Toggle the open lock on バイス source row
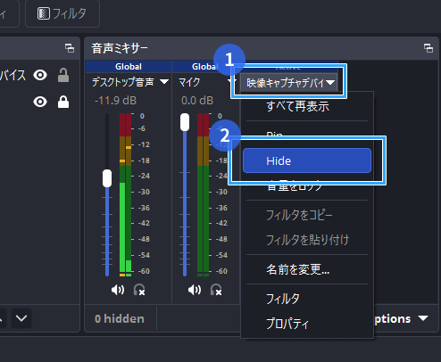 [63, 75]
